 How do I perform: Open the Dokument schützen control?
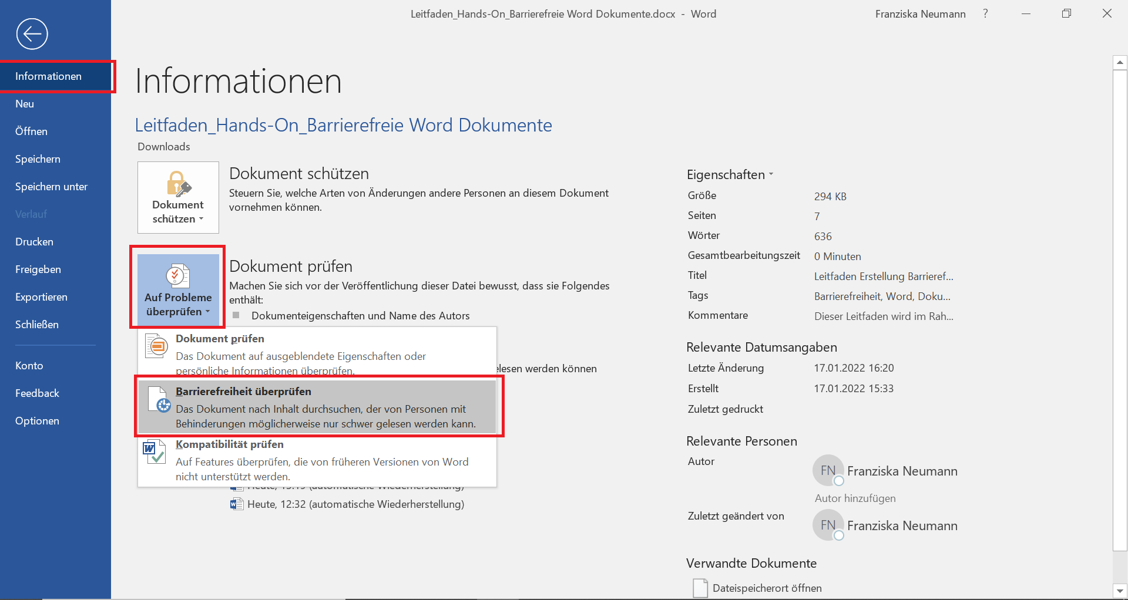177,197
